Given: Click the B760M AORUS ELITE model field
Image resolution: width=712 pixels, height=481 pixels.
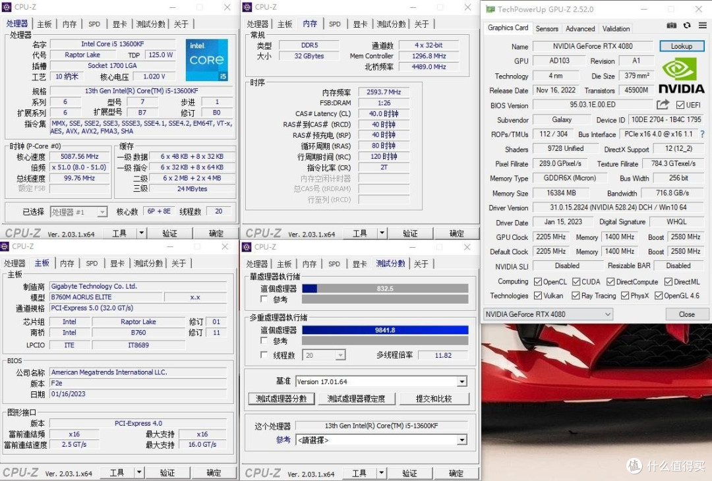Looking at the screenshot, I should click(105, 297).
